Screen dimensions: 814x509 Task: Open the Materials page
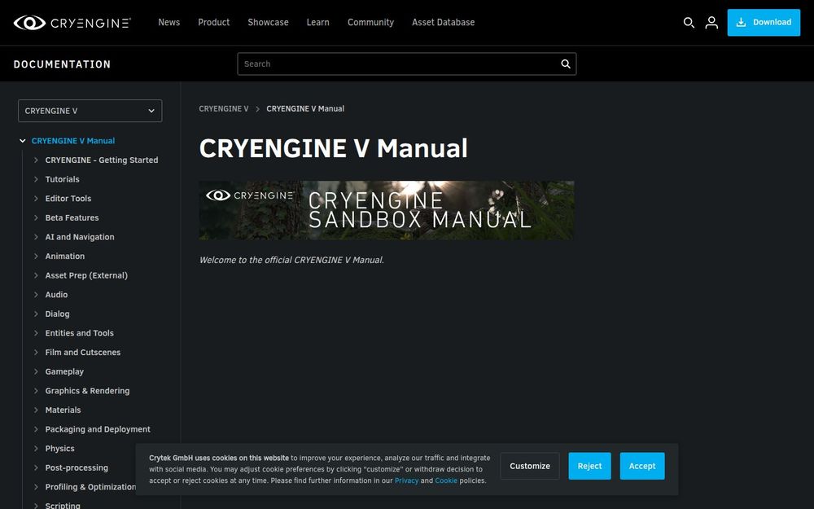coord(63,410)
